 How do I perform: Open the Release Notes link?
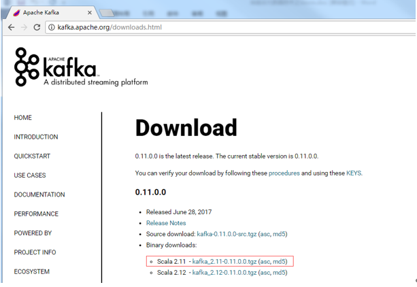166,223
